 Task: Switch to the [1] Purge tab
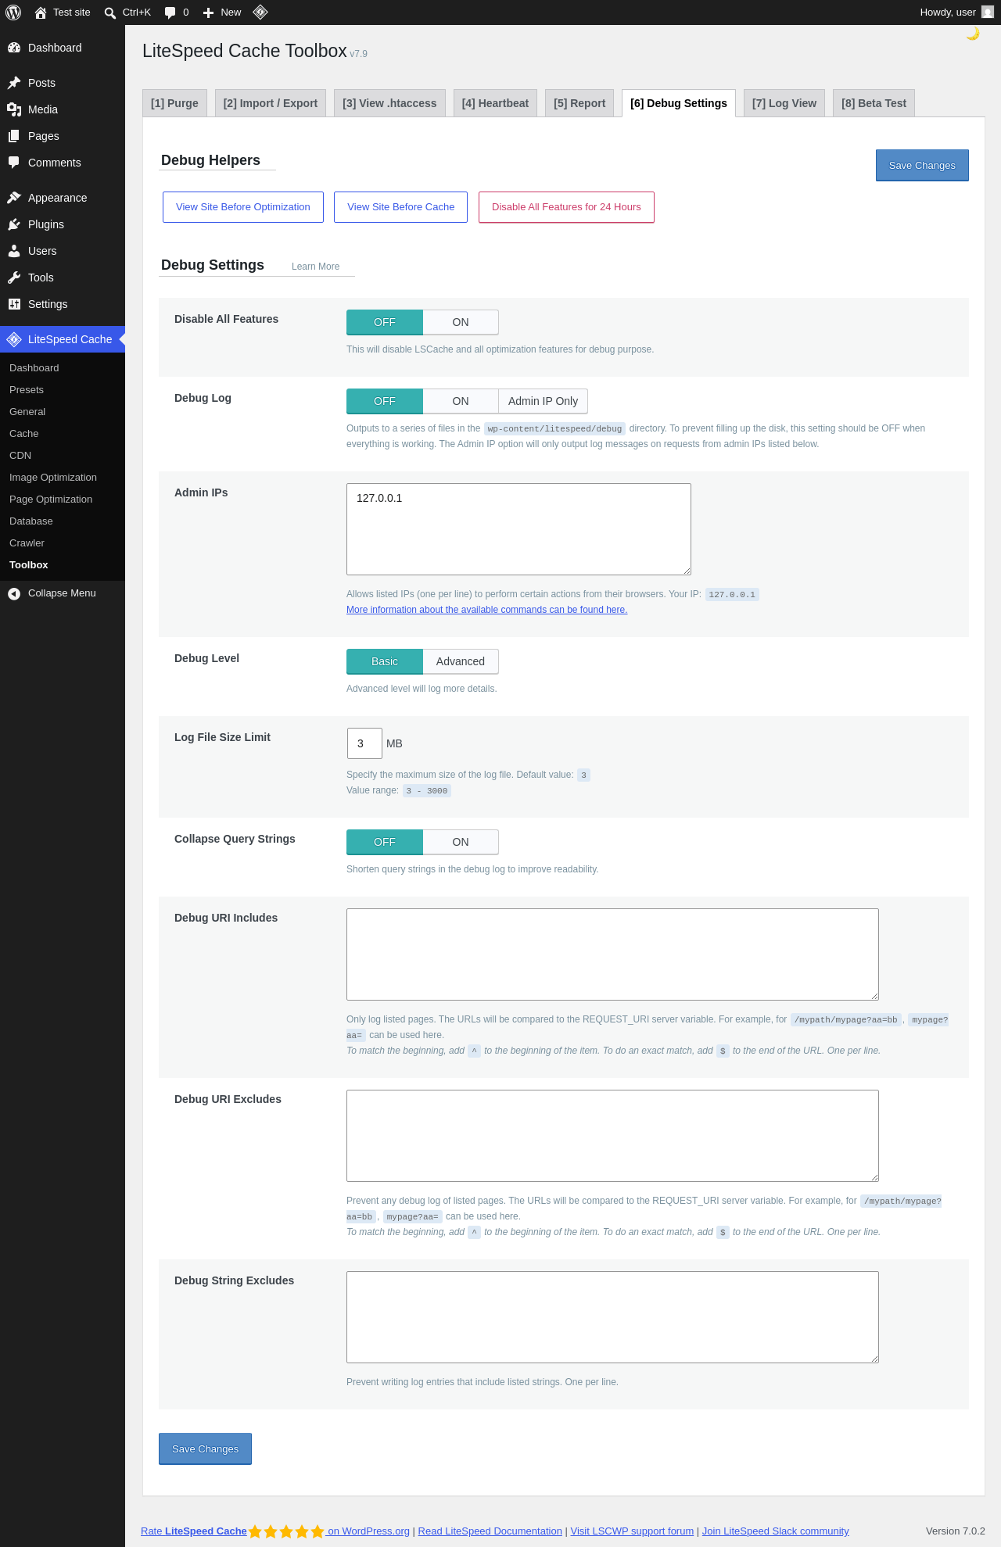174,103
